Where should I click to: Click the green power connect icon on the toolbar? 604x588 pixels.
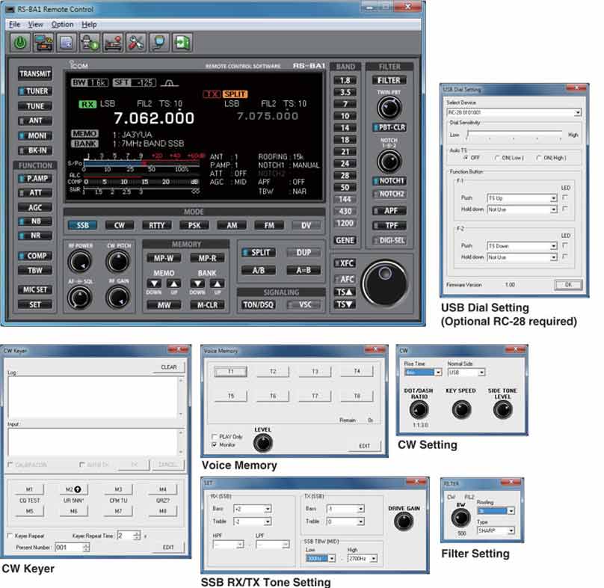21,43
